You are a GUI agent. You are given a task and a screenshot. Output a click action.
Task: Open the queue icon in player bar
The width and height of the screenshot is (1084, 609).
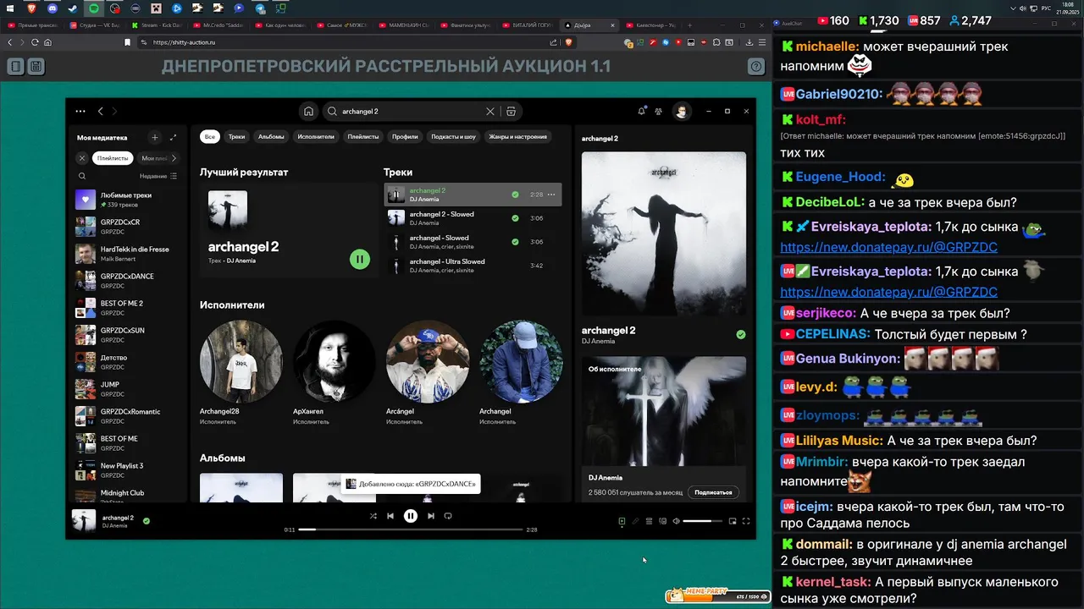tap(649, 521)
